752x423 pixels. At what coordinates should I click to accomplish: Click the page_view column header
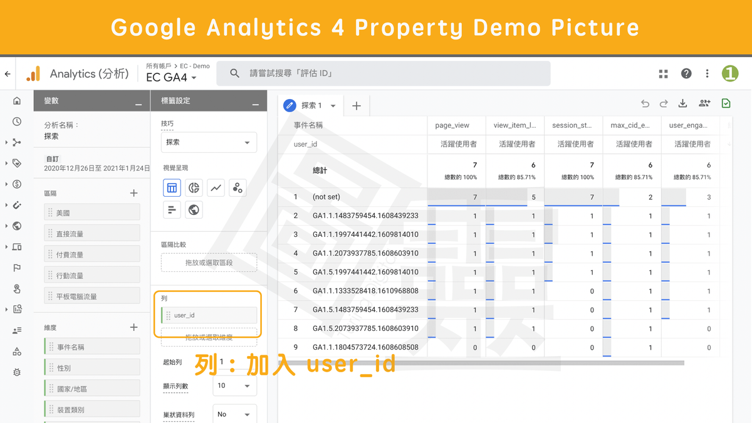pos(452,125)
